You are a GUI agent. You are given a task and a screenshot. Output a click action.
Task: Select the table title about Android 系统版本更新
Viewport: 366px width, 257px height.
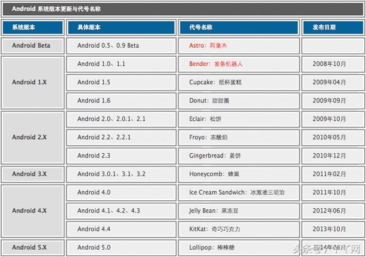pos(183,9)
